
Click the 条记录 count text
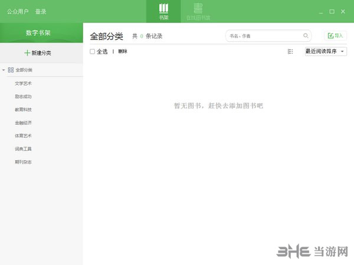(154, 36)
